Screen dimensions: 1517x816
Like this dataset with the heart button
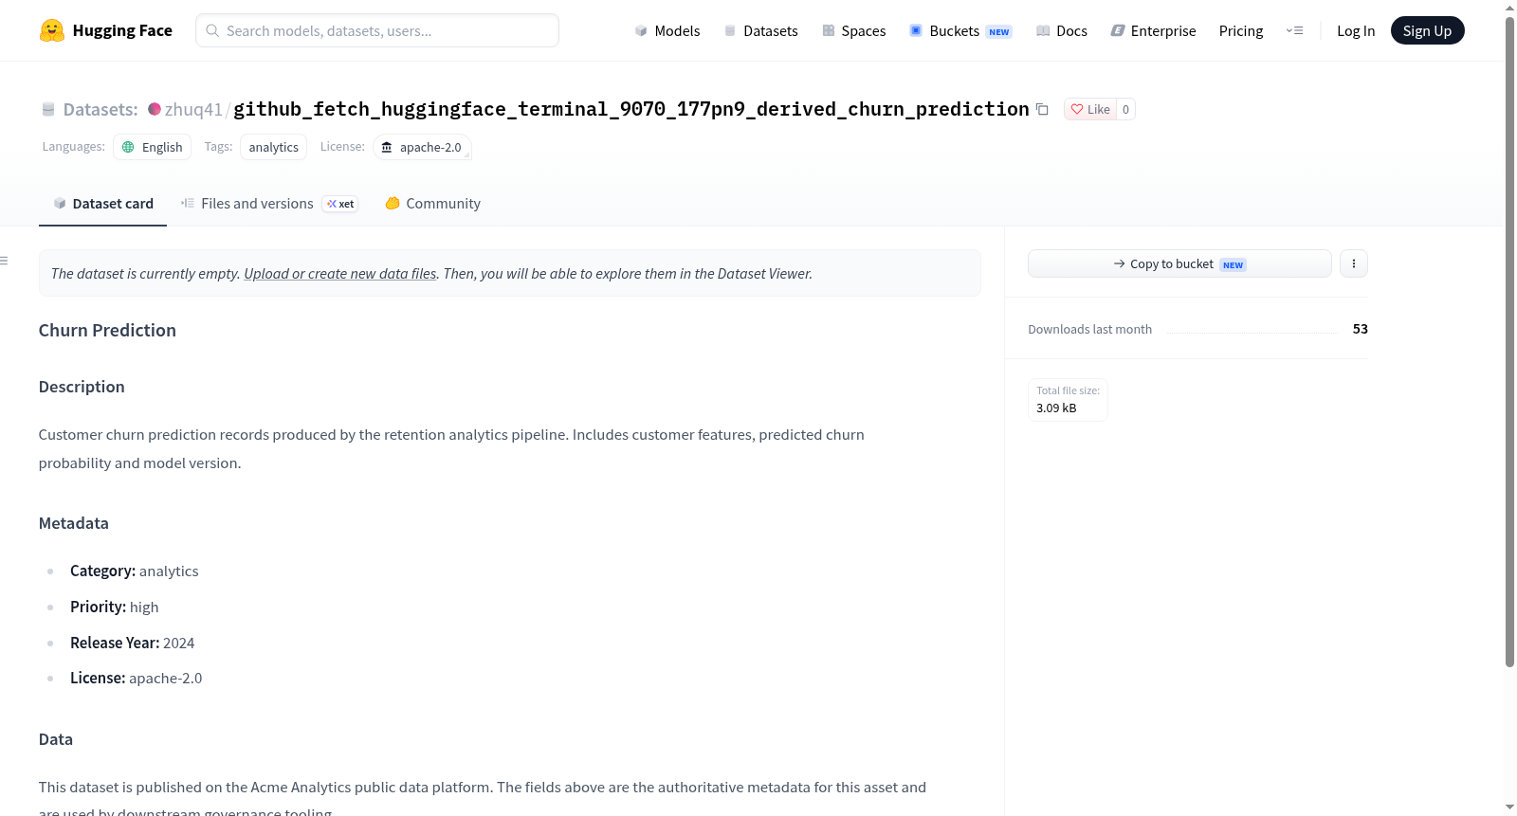(x=1090, y=109)
